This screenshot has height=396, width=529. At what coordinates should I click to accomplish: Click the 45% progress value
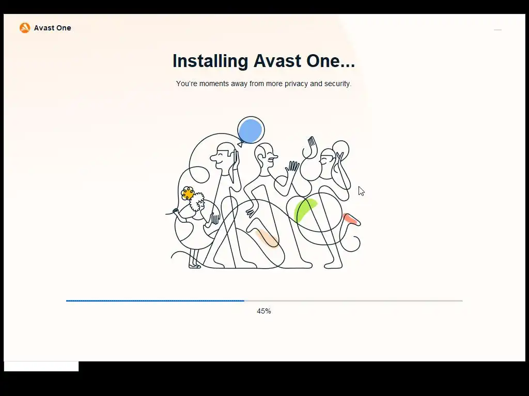point(264,311)
